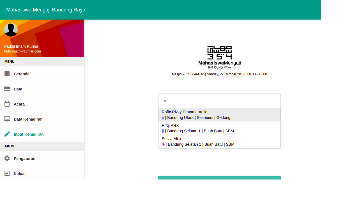Click the Beranda dashboard chart icon
The image size is (359, 201).
7,74
